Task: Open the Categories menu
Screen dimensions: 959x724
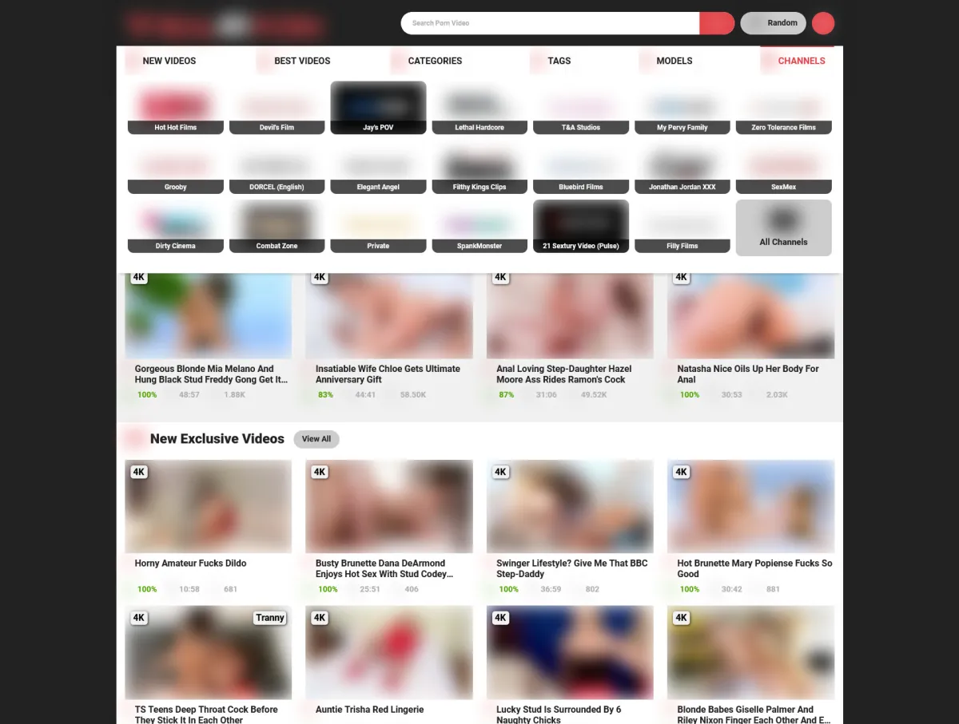Action: (435, 61)
